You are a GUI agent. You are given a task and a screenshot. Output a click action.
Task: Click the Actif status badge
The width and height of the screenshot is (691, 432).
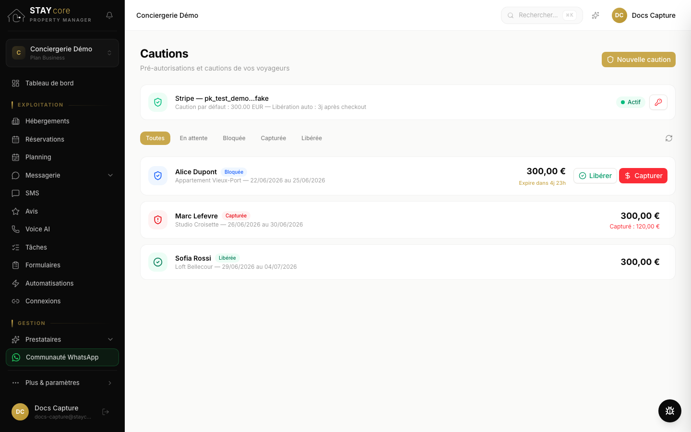[631, 102]
